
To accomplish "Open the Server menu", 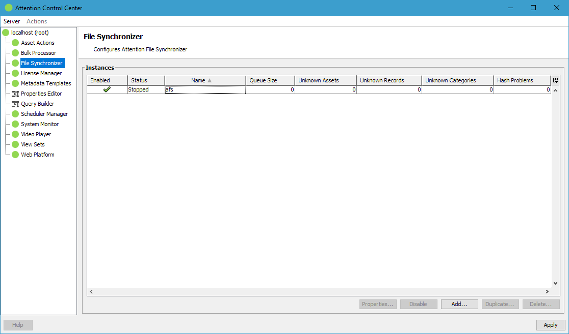I will (x=12, y=21).
